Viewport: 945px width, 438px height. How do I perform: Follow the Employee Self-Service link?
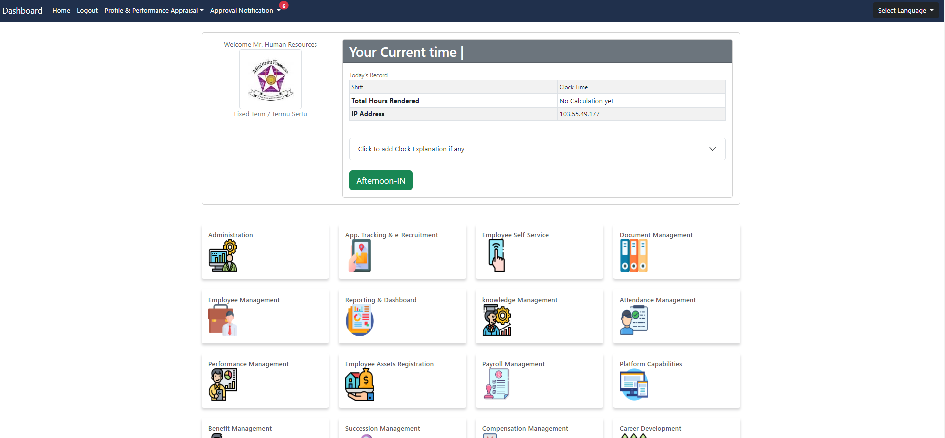click(515, 235)
